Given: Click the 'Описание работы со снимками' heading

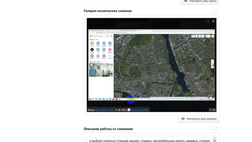Looking at the screenshot, I should (x=108, y=129).
